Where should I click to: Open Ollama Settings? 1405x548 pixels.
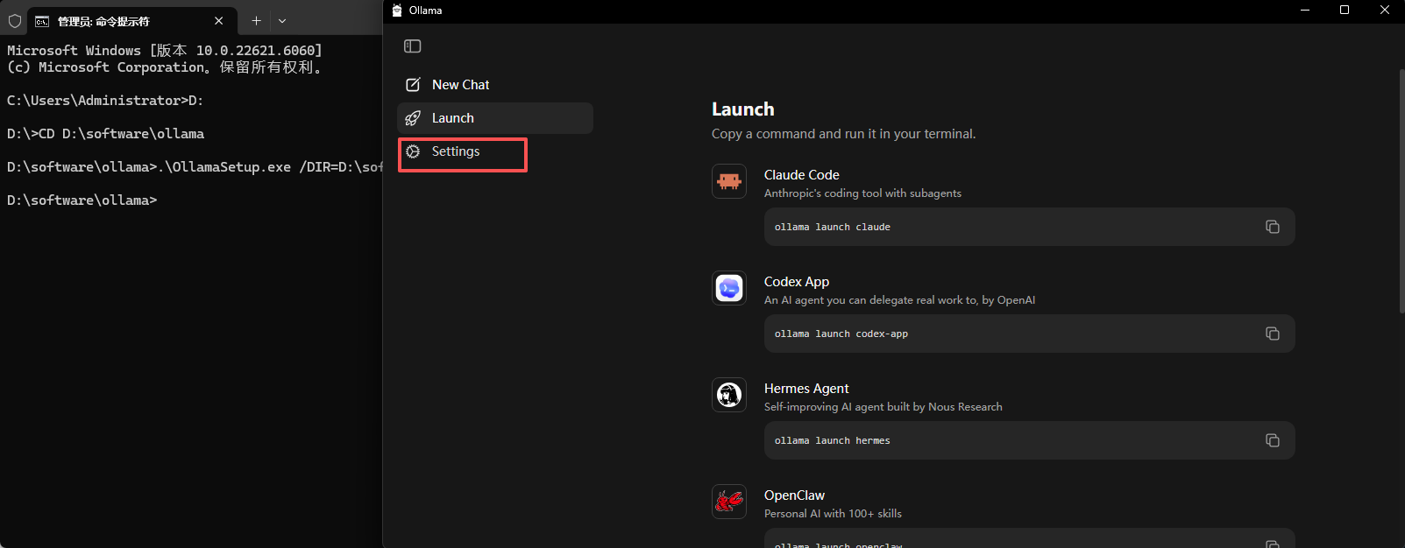[495, 151]
